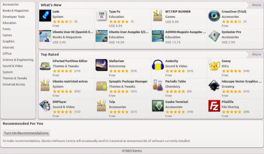Open the Education category in sidebar
Viewport: 264px width, 154px height.
tap(9, 23)
